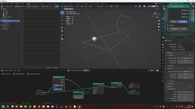Open the Object Data properties green curve tab
This screenshot has height=109, width=195.
pyautogui.click(x=163, y=74)
